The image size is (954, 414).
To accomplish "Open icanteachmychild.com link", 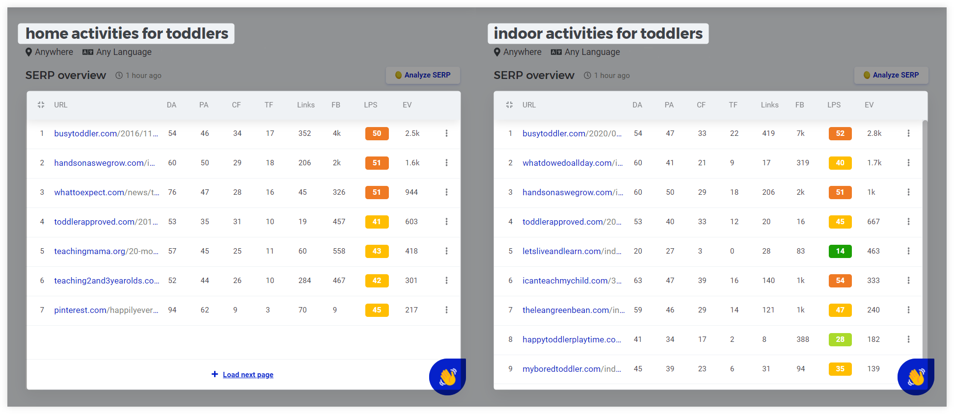I will click(x=572, y=281).
